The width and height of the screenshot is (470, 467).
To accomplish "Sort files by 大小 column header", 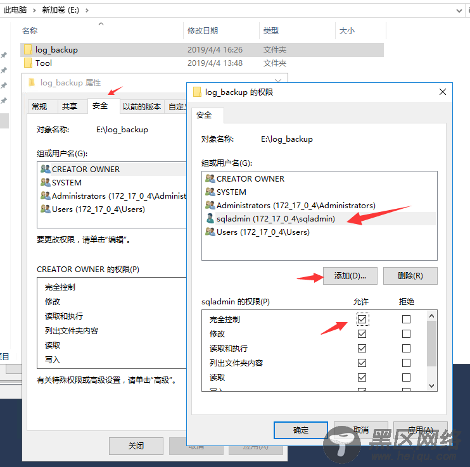I will (360, 31).
